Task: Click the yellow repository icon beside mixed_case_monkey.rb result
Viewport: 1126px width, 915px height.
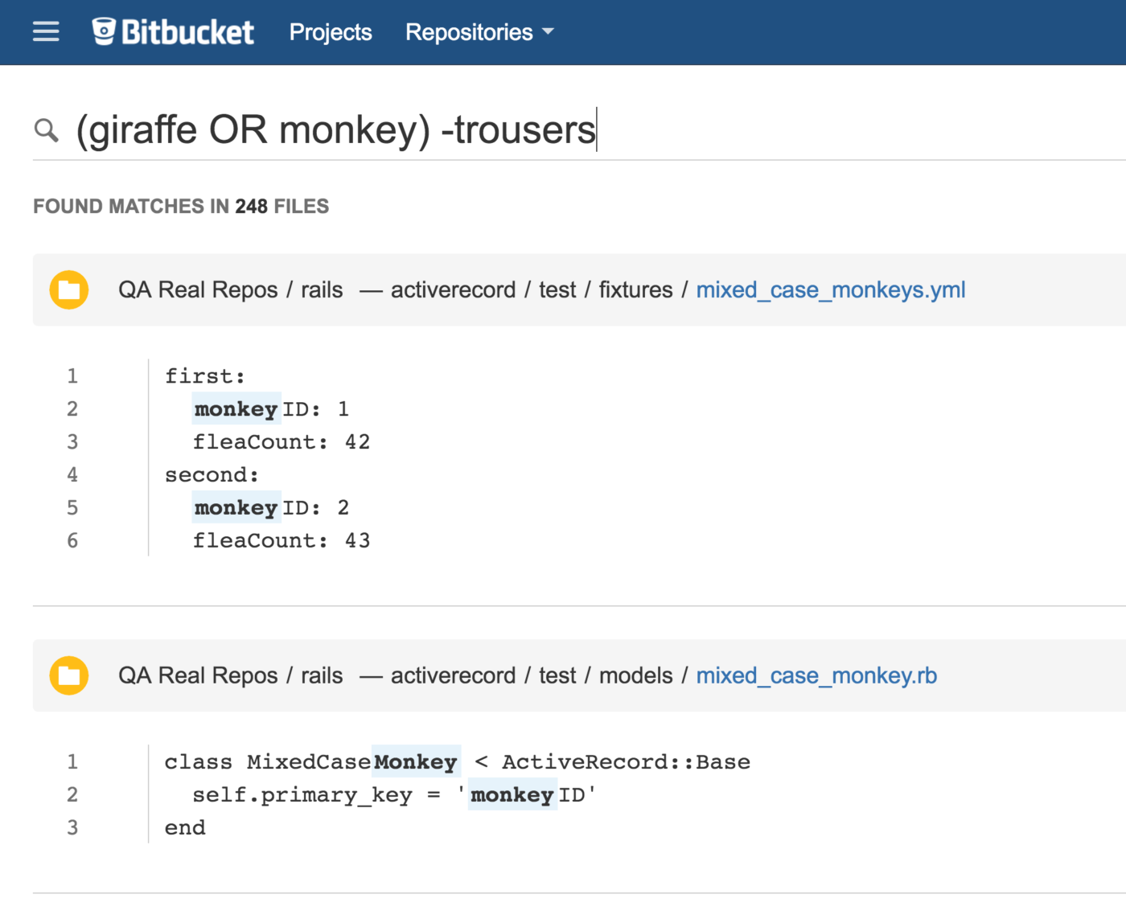Action: (68, 675)
